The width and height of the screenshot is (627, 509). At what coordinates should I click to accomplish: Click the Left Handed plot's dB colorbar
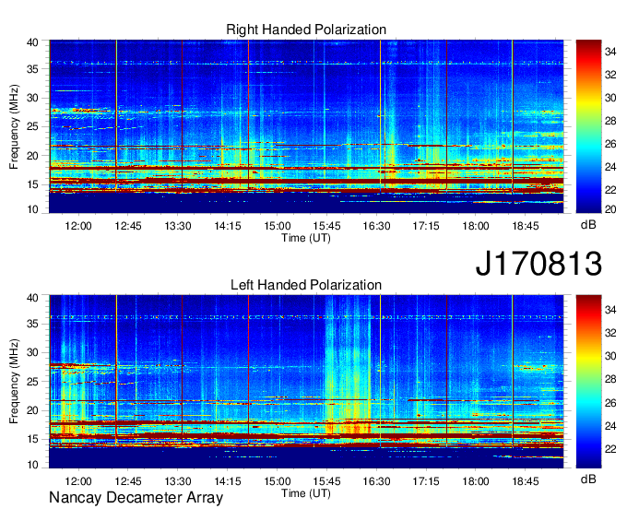pyautogui.click(x=588, y=382)
